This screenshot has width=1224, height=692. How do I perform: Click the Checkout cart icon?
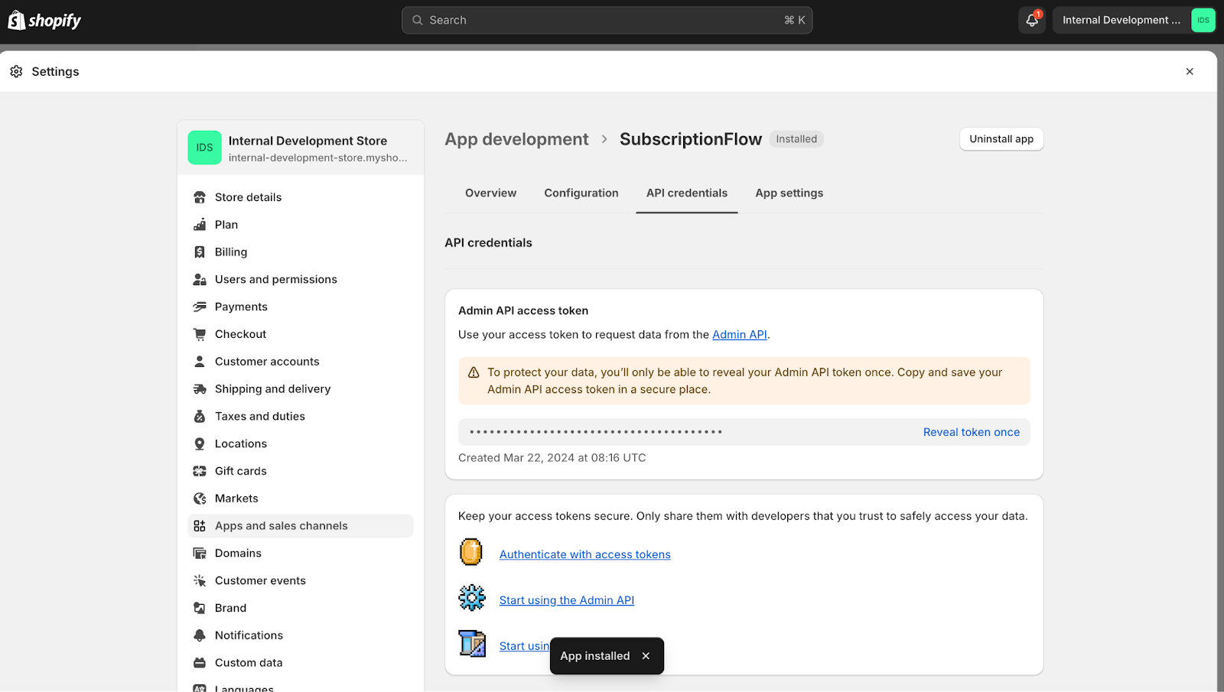click(200, 334)
